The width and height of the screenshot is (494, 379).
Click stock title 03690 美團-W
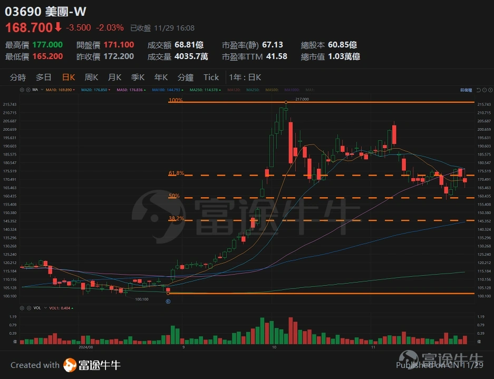coord(45,12)
